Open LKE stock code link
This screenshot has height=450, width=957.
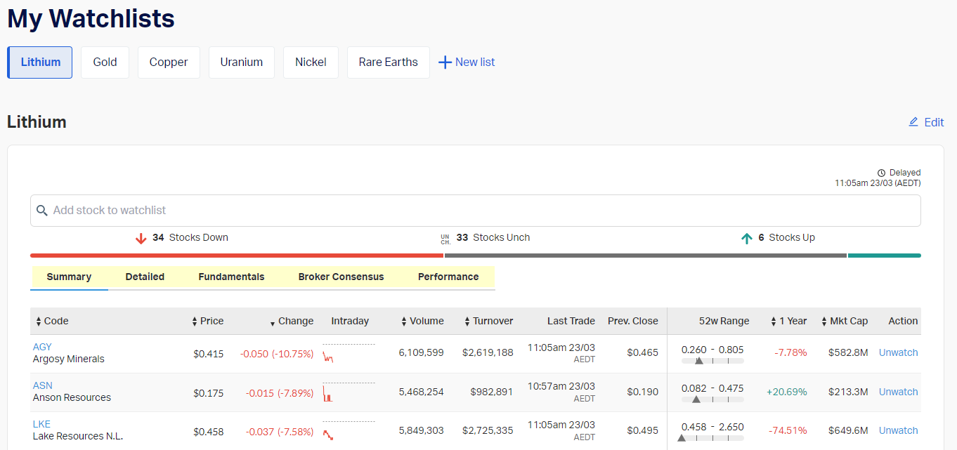(41, 424)
